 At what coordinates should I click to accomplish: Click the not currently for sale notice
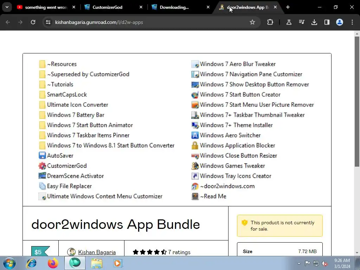click(x=279, y=226)
